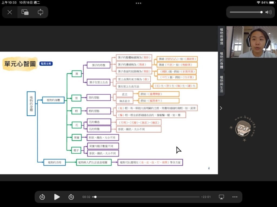The height and width of the screenshot is (207, 277).
Task: Tap the presenter webcam thumbnail
Action: (x=251, y=42)
